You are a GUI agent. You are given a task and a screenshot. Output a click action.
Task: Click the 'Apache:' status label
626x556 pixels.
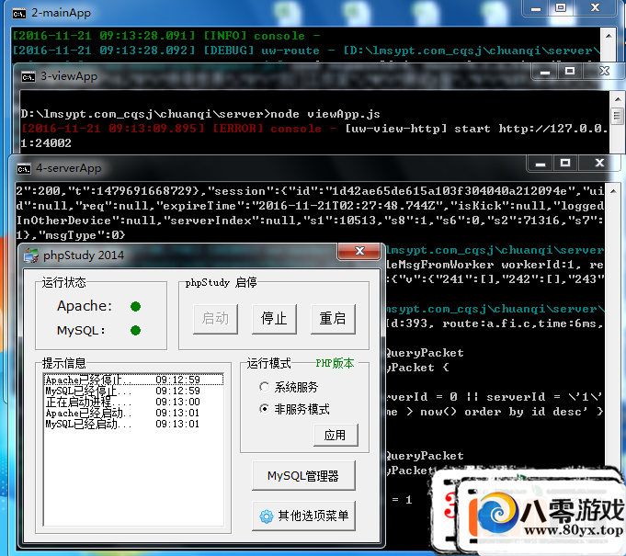[x=85, y=306]
